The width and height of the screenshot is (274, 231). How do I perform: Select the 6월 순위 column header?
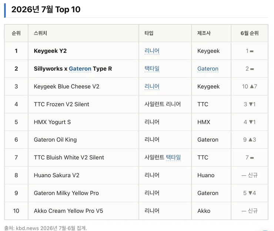point(249,33)
